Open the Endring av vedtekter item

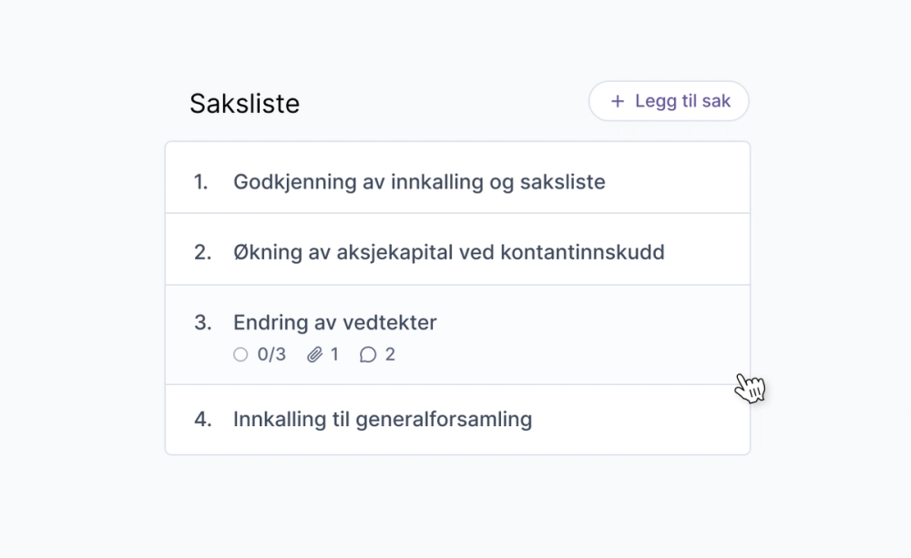pyautogui.click(x=458, y=334)
